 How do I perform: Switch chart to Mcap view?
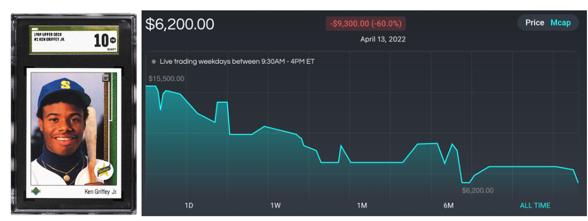560,23
